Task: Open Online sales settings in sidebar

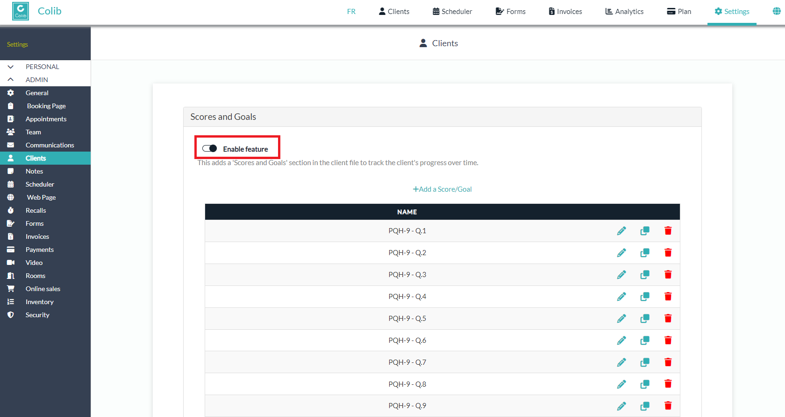Action: coord(45,289)
